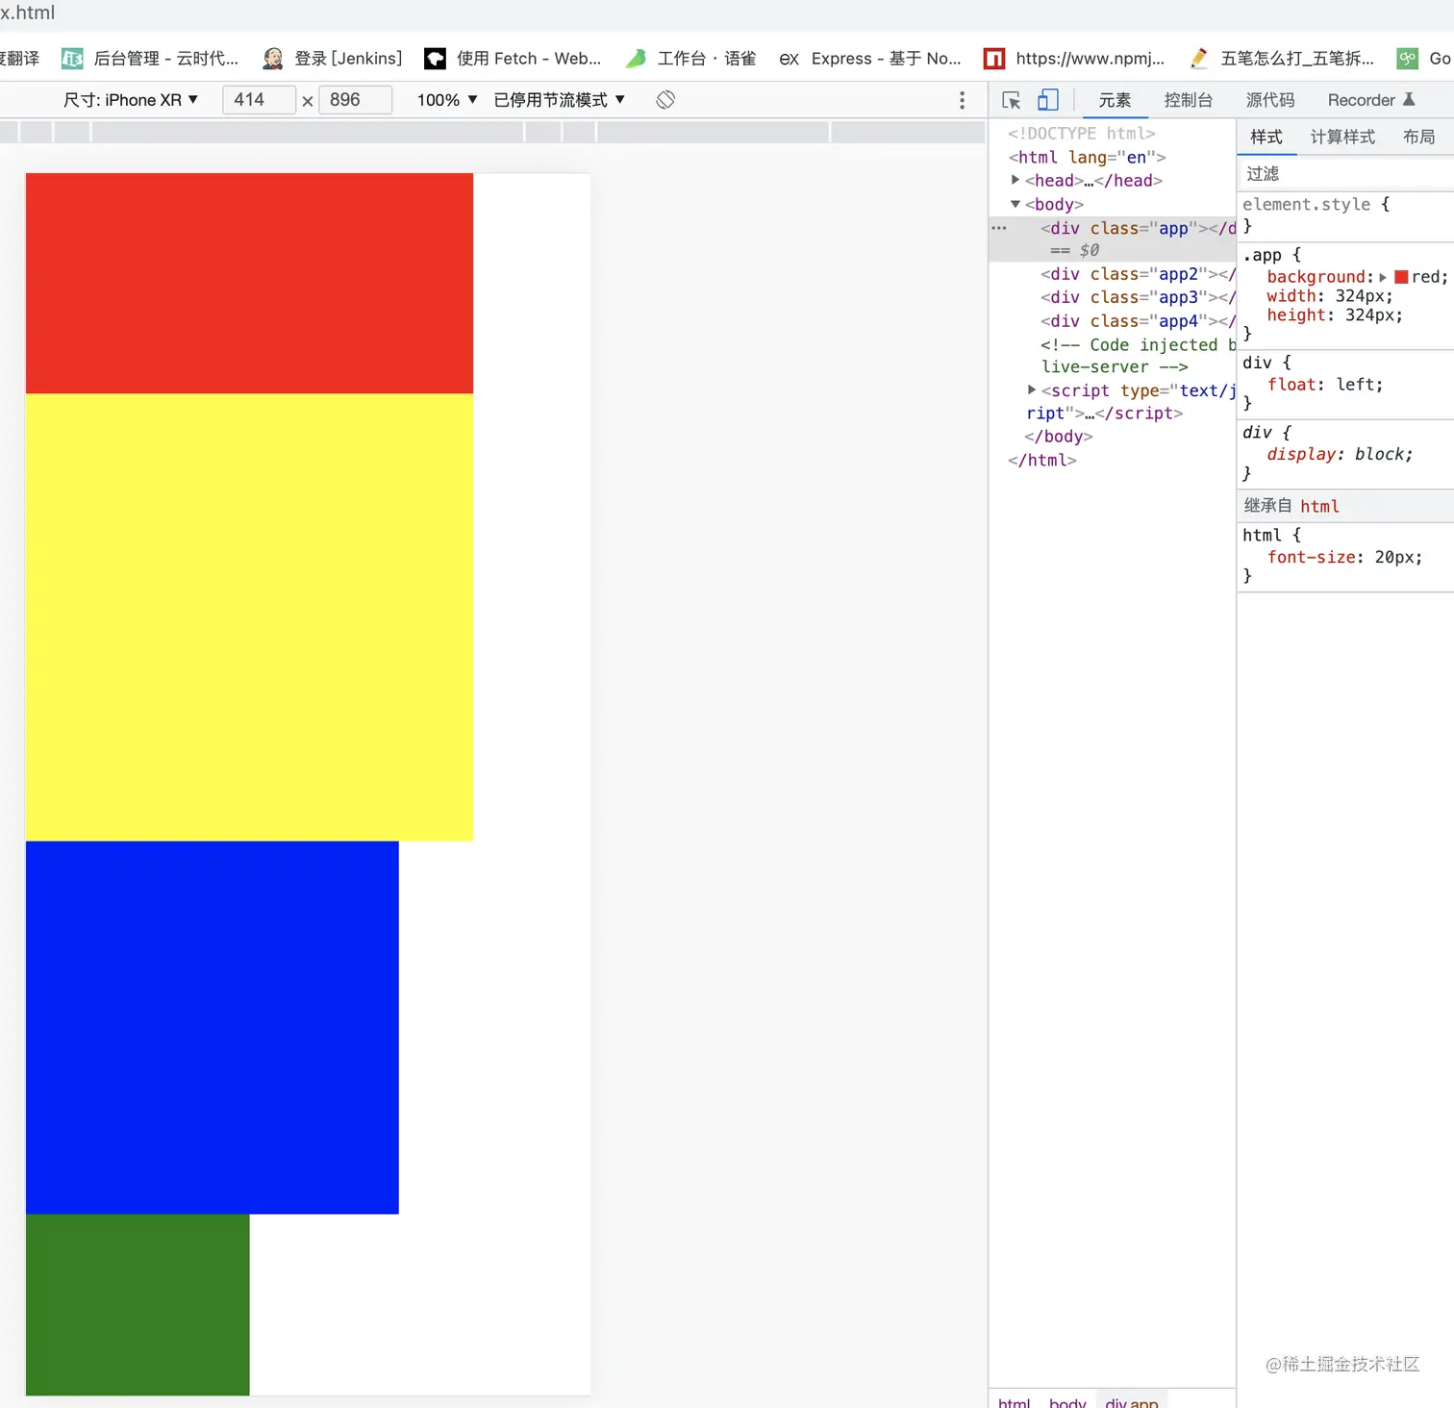
Task: Open the device size iPhone XR dropdown
Action: (131, 100)
